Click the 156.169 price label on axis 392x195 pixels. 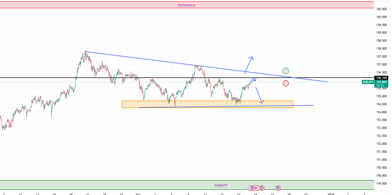click(x=381, y=78)
